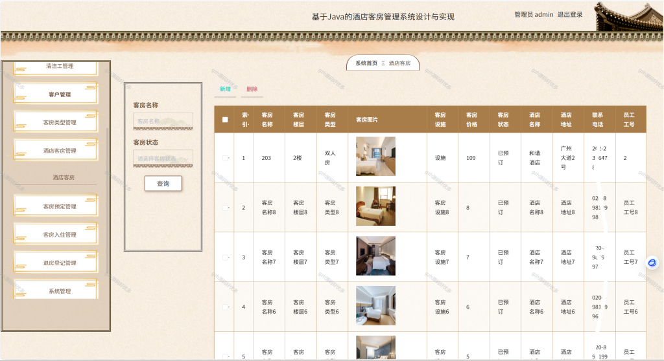
Task: Open 客房名称8 room photo thumbnail
Action: coord(375,206)
